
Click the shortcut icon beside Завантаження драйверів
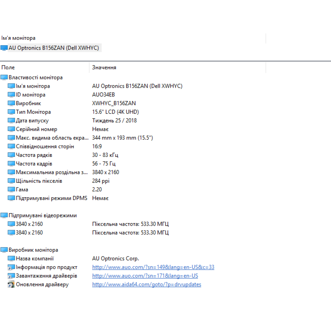tap(11, 276)
